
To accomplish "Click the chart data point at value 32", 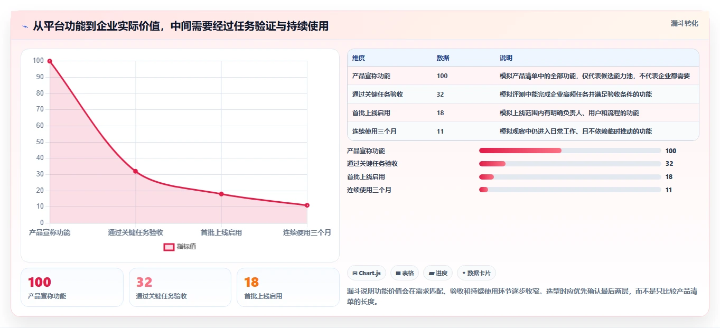I will click(x=135, y=171).
